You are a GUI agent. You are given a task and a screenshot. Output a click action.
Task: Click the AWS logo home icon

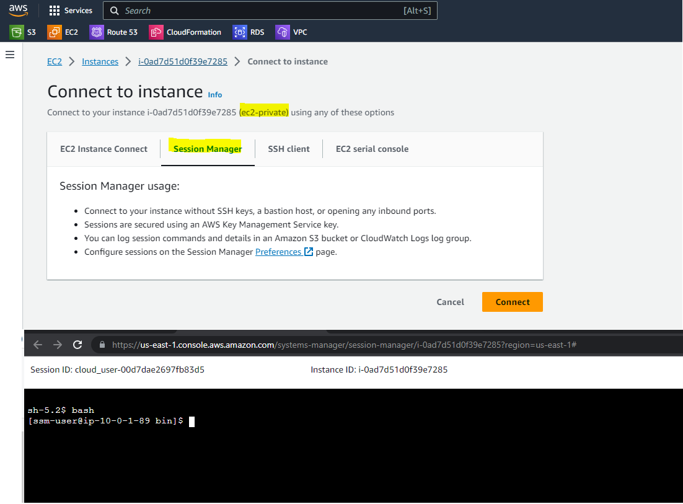pos(19,11)
